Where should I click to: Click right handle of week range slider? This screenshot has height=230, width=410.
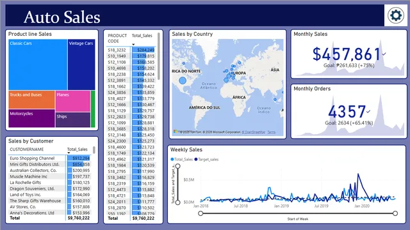395,213
